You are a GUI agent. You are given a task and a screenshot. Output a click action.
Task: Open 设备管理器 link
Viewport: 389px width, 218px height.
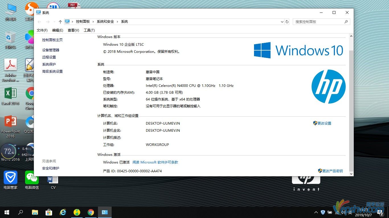click(51, 50)
